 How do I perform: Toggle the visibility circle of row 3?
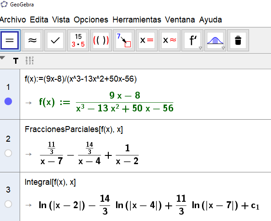(8, 204)
